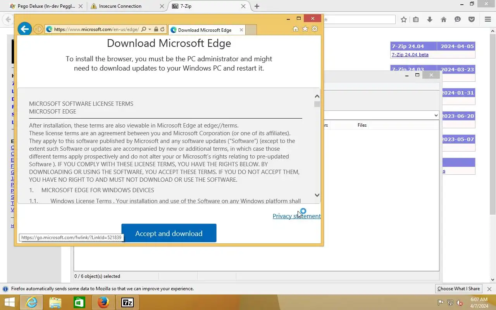The width and height of the screenshot is (496, 310).
Task: Open IE favorites star
Action: pyautogui.click(x=305, y=29)
